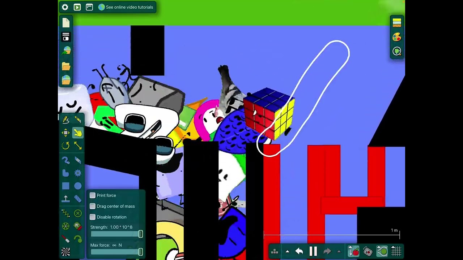463x260 pixels.
Task: Select the Knife tool
Action: (78, 120)
